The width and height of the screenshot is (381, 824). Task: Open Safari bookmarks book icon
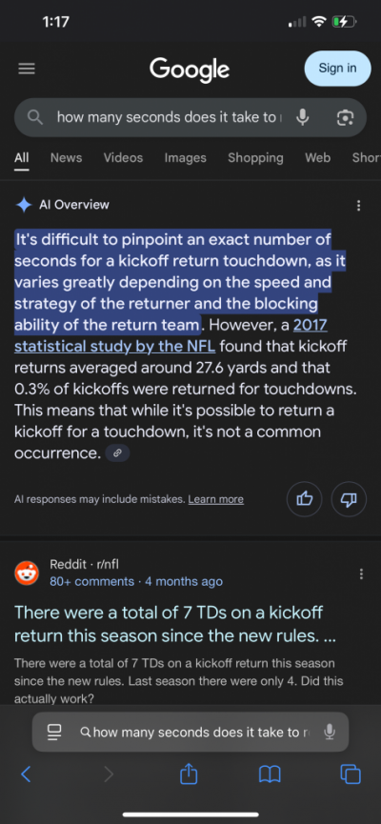(x=271, y=774)
